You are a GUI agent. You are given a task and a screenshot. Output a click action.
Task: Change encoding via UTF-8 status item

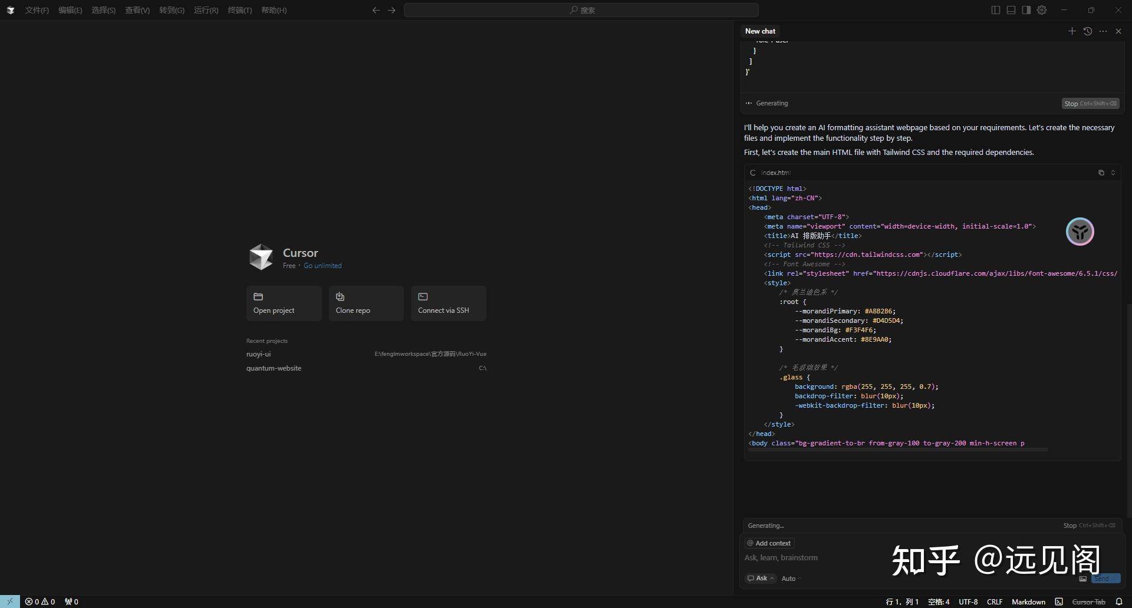(968, 602)
